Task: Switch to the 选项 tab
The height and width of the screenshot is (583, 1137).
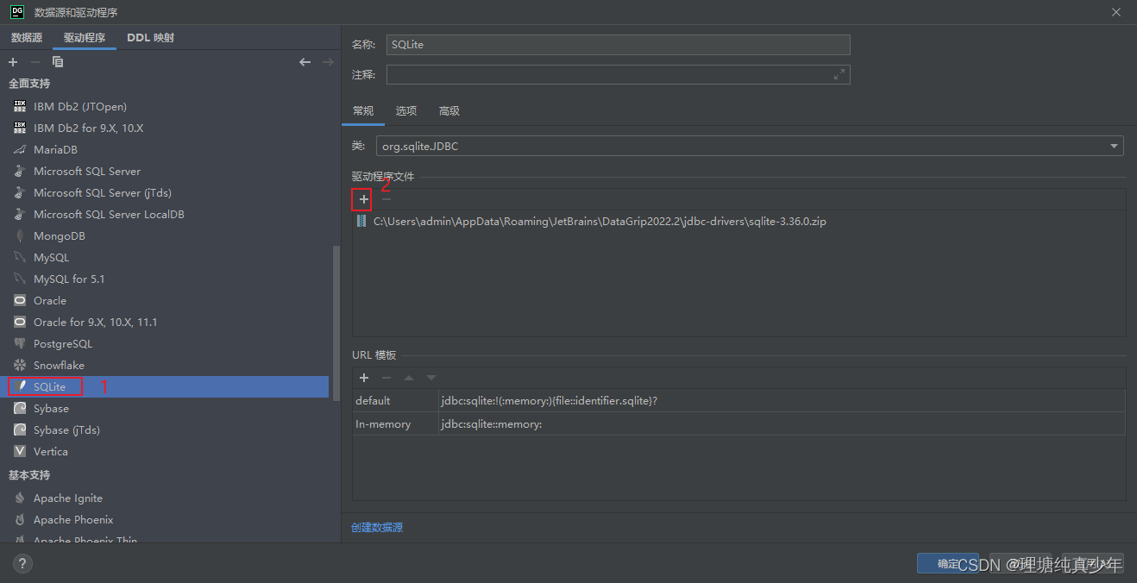Action: pos(405,110)
